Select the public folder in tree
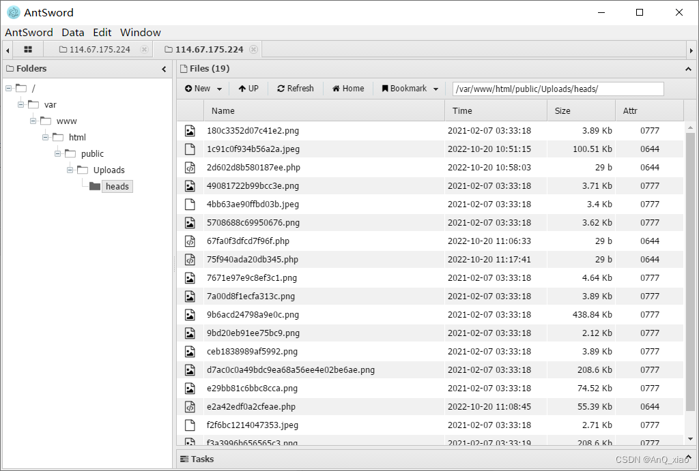This screenshot has width=699, height=471. click(x=92, y=153)
